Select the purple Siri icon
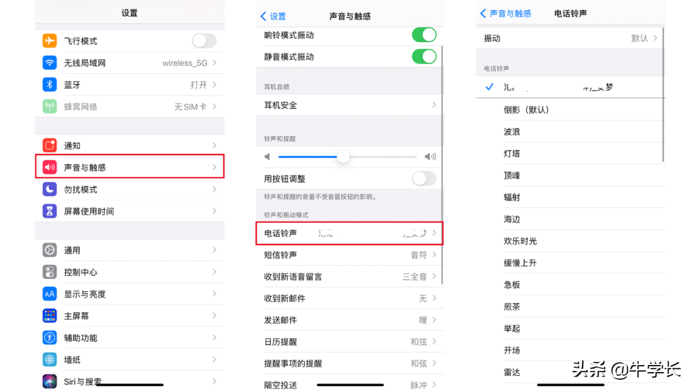Screen dimensions: 693x390 pos(49,380)
